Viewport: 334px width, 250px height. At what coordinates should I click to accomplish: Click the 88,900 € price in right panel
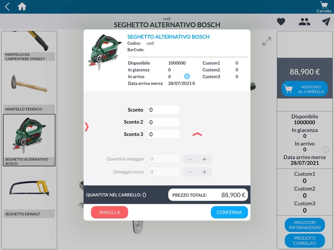[305, 72]
